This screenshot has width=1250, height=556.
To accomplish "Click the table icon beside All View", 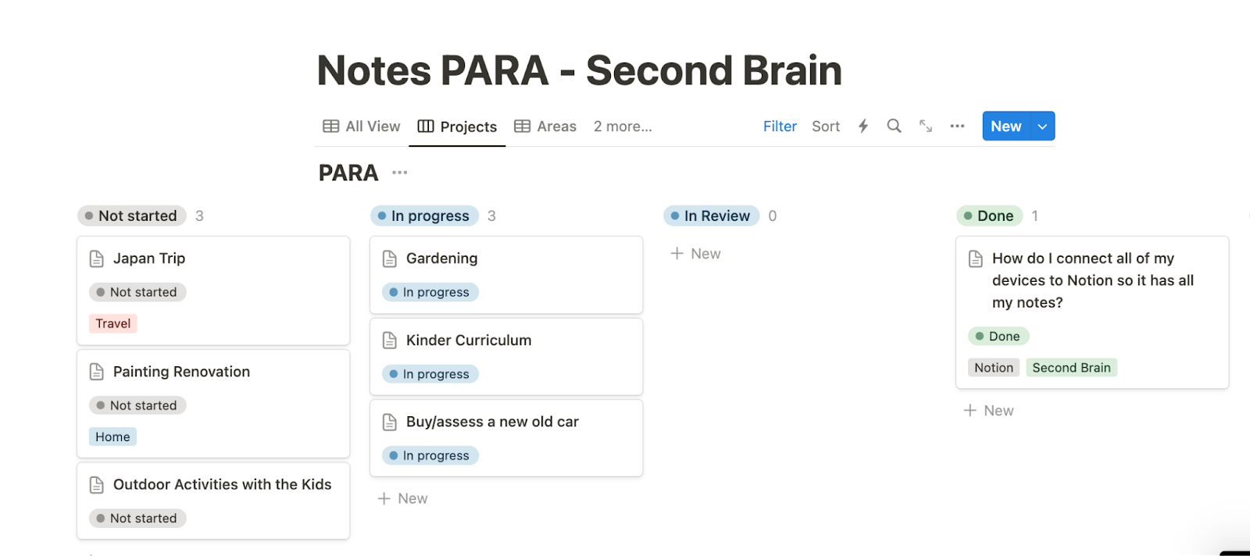I will 330,126.
